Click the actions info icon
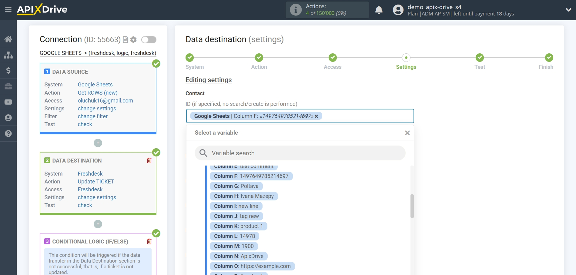 pyautogui.click(x=296, y=10)
